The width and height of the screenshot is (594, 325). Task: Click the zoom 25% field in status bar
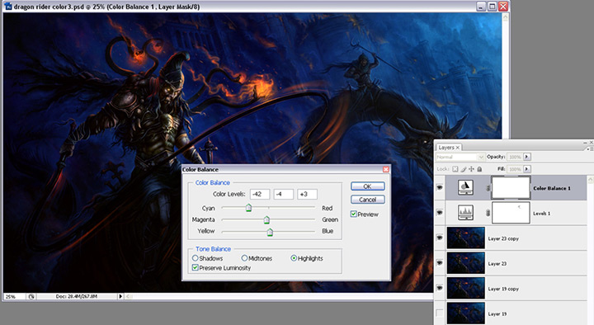coord(14,297)
